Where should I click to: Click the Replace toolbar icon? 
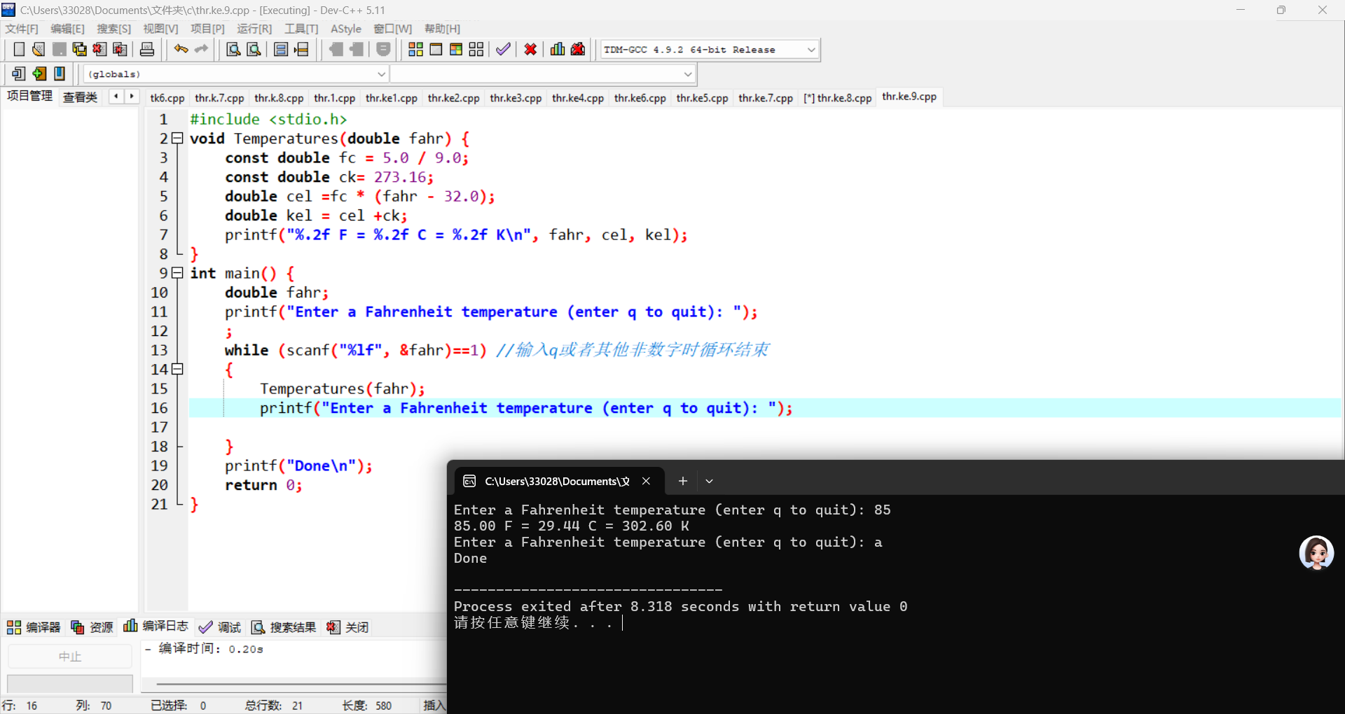tap(254, 49)
